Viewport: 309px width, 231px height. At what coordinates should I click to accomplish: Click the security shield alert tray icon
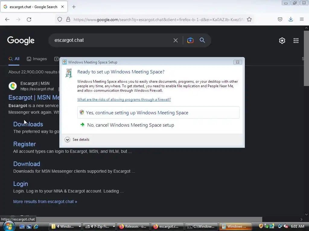tap(261, 226)
